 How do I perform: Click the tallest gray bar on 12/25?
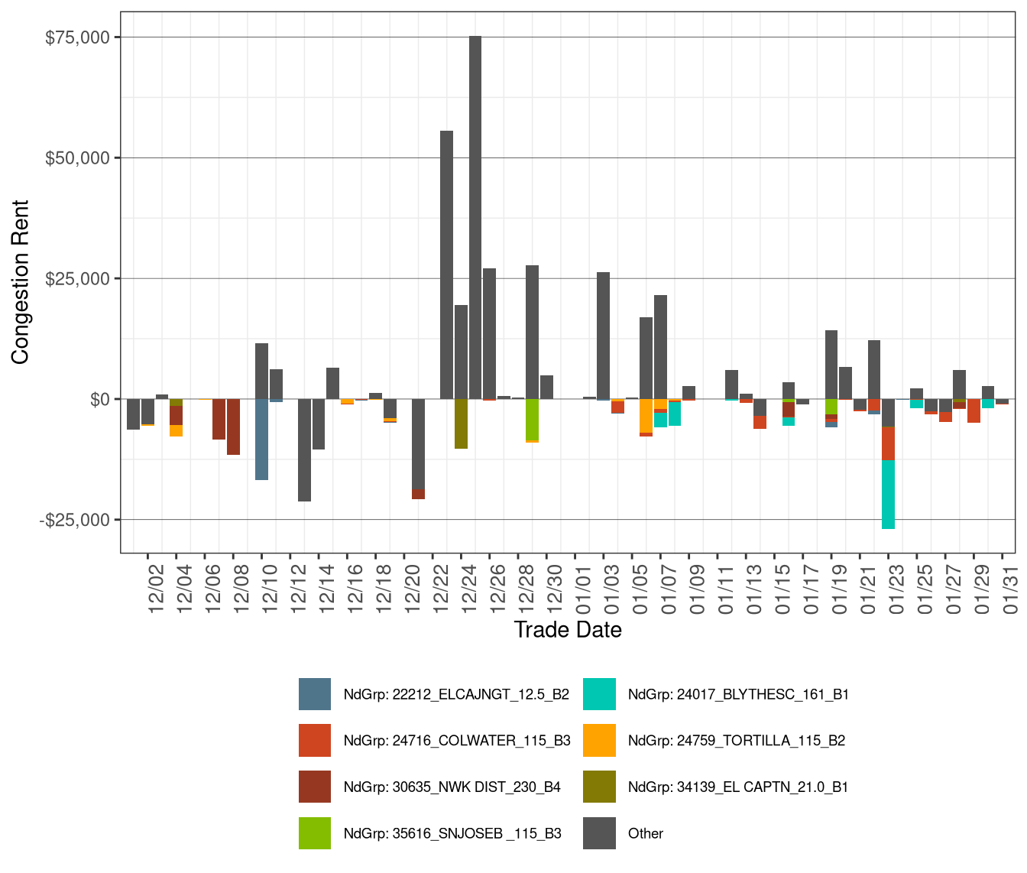[x=475, y=214]
